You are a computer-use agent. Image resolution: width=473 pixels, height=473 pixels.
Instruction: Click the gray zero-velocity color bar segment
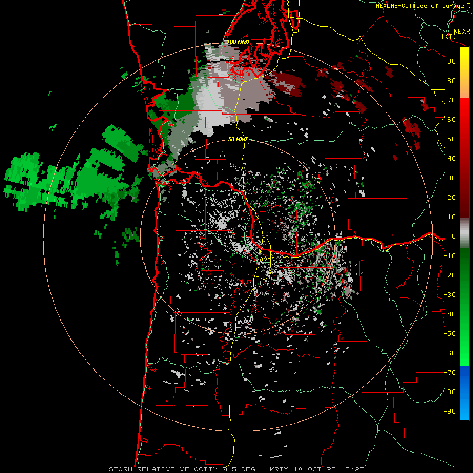pos(464,233)
